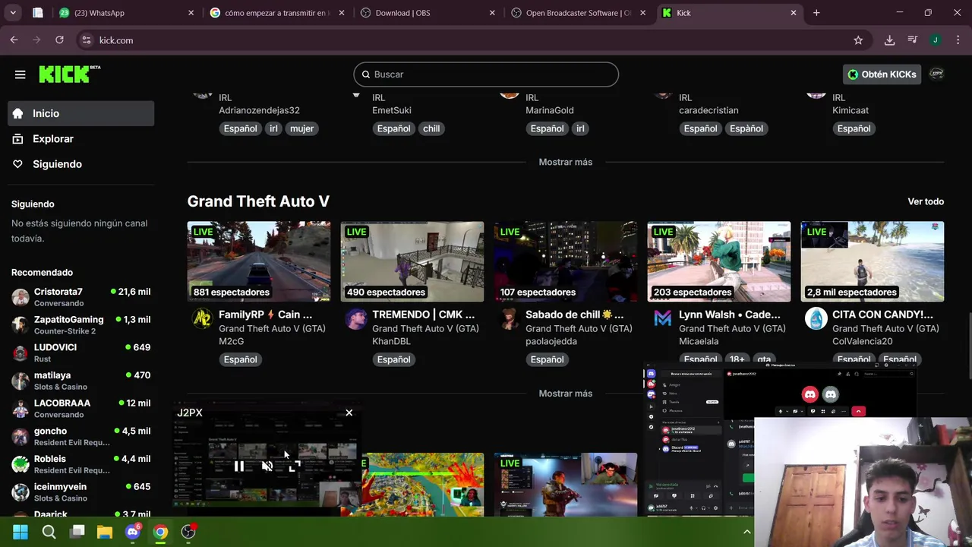This screenshot has height=547, width=972.
Task: Open recommended channel Cristorata7
Action: pyautogui.click(x=80, y=297)
